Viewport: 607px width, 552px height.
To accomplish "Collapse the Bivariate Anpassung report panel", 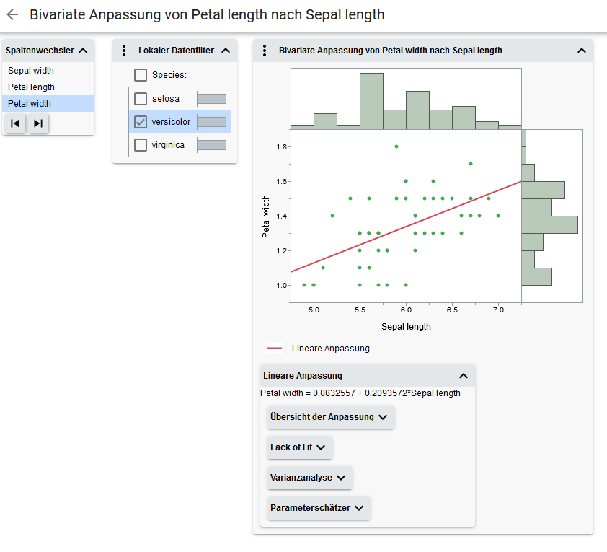I will tap(582, 51).
